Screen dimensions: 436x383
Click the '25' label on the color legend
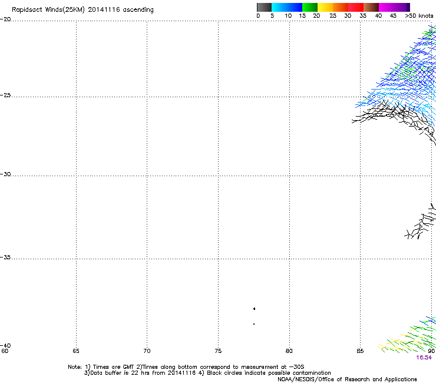tap(333, 16)
